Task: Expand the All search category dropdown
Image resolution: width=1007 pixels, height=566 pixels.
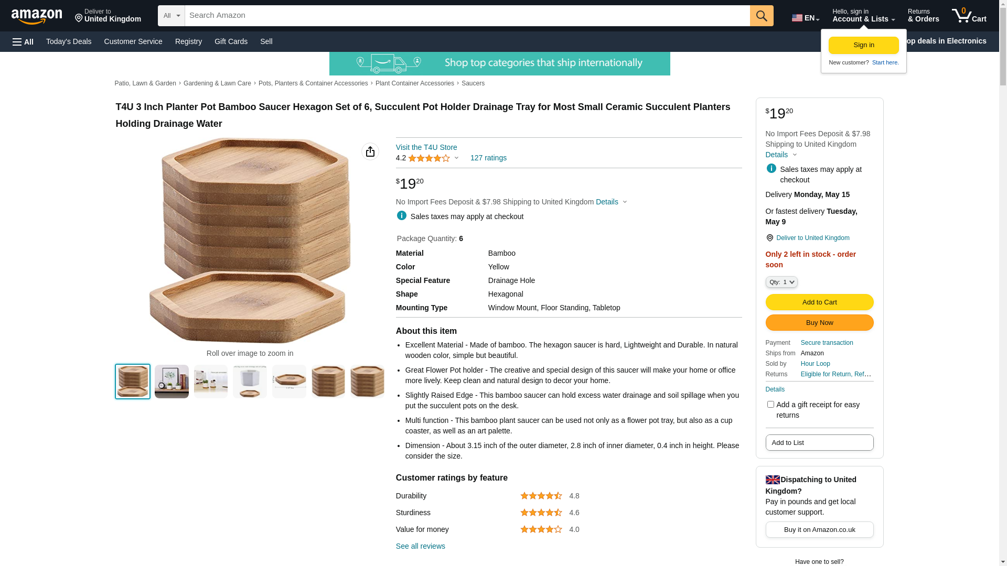Action: tap(172, 16)
